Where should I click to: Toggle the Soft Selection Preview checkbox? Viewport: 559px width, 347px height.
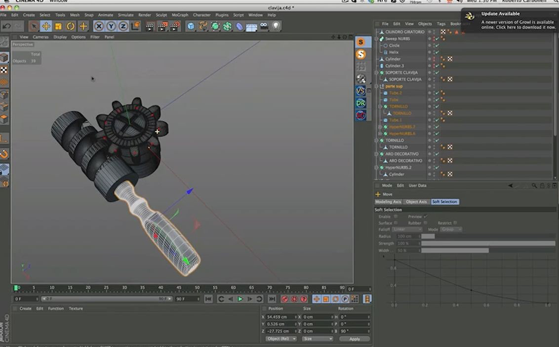click(426, 217)
